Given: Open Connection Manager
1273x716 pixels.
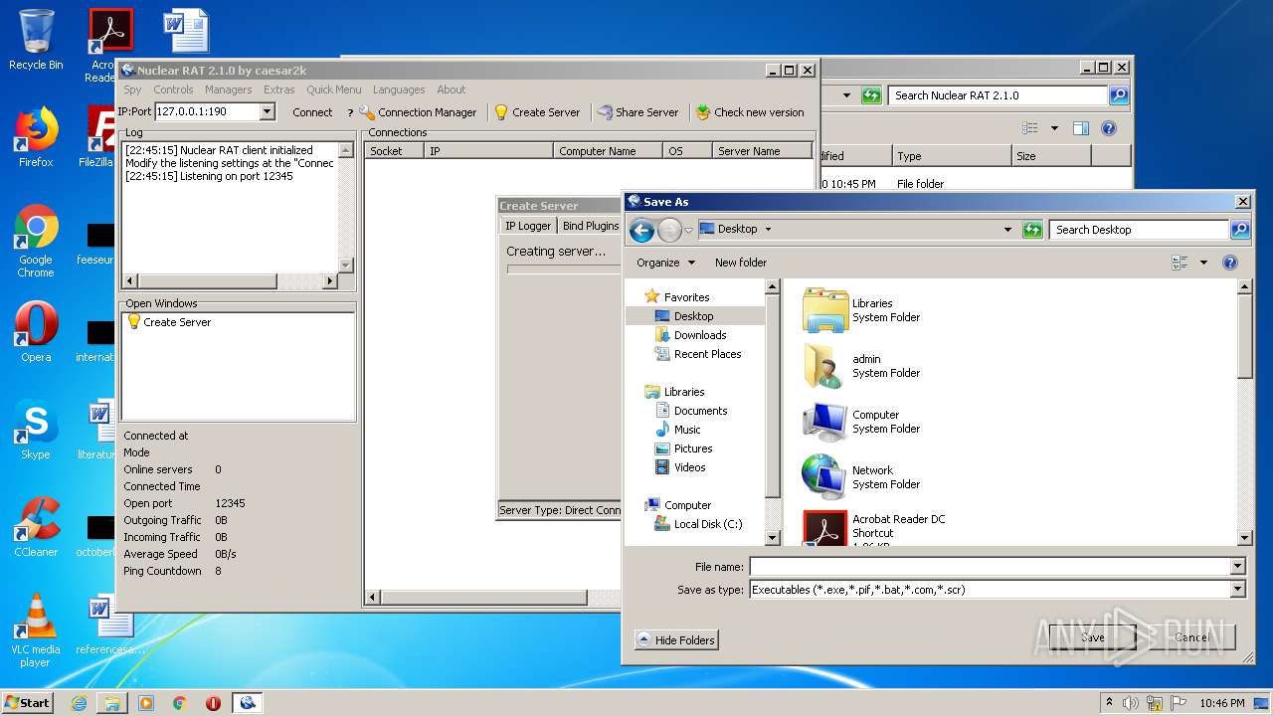Looking at the screenshot, I should (x=418, y=112).
